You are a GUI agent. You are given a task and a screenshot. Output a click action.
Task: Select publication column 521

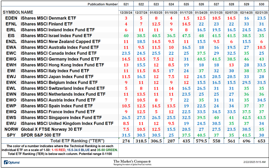pyautogui.click(x=126, y=4)
